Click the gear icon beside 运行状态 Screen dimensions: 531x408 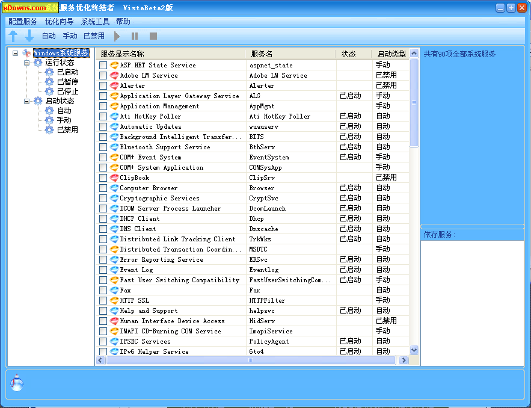(38, 63)
